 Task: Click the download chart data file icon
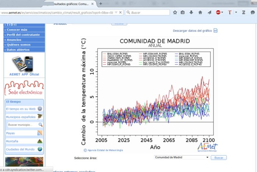pyautogui.click(x=216, y=31)
